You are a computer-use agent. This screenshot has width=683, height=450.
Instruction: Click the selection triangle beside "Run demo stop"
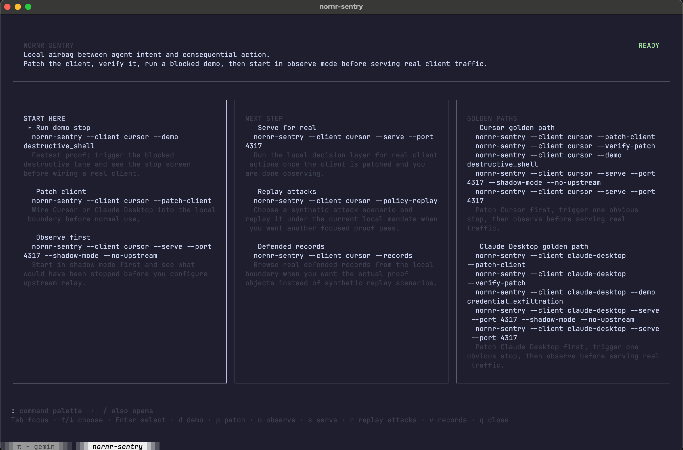[30, 127]
